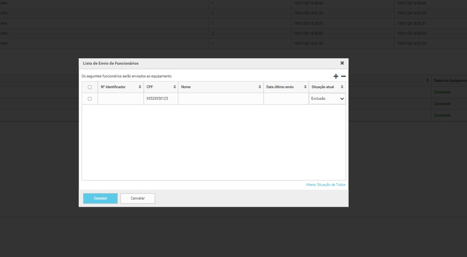Click the CPF column sort arrows
Image resolution: width=467 pixels, height=257 pixels.
point(175,87)
